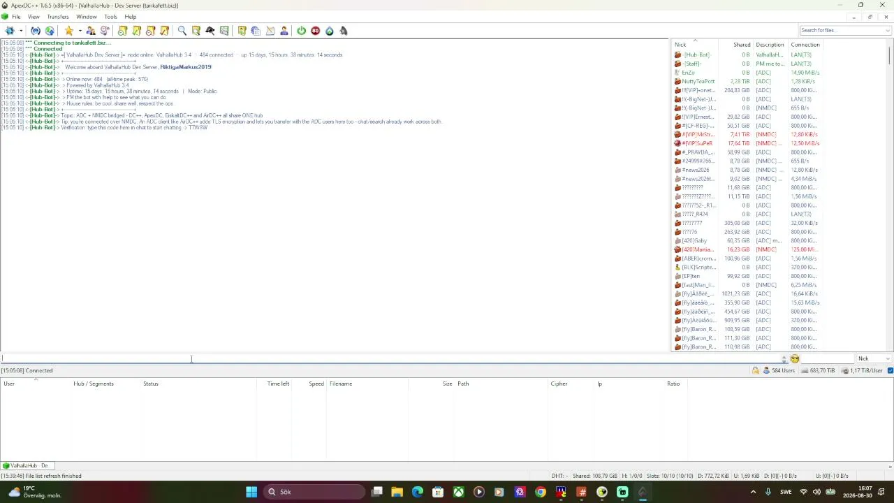Click the ADL Search toolbar icon
This screenshot has width=894, height=503.
(196, 31)
